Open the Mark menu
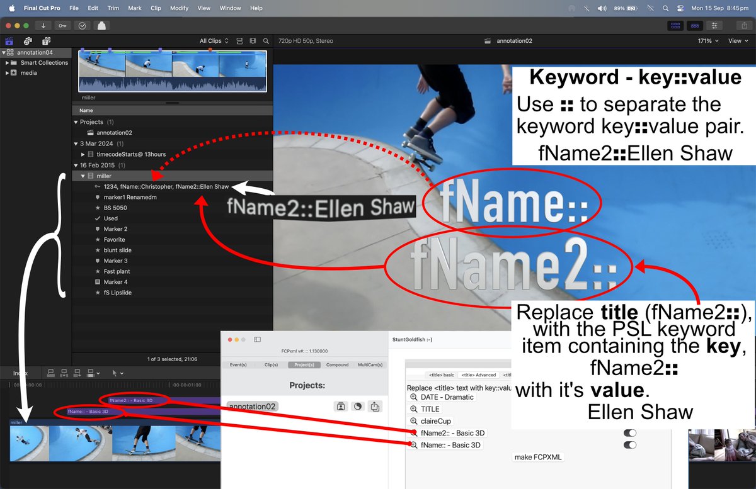 (x=135, y=8)
